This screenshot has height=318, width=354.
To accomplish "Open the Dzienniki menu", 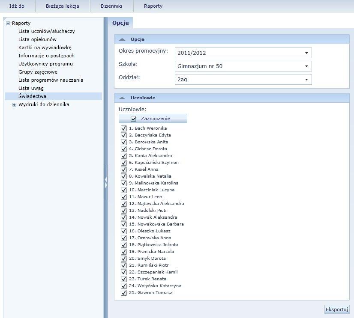I will pos(111,6).
